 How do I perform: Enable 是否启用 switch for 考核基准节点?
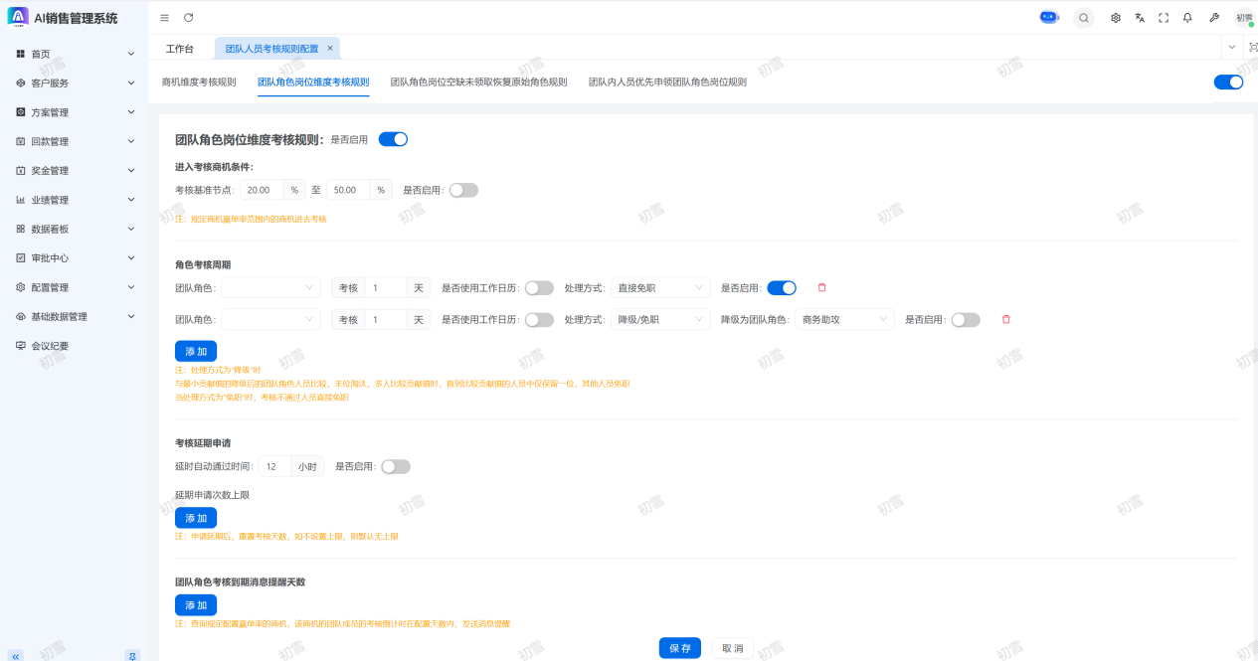click(x=463, y=190)
